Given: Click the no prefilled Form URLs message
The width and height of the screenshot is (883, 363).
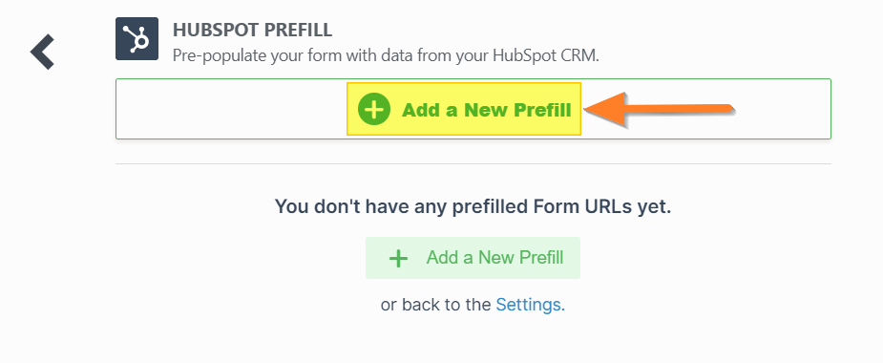Looking at the screenshot, I should tap(473, 206).
